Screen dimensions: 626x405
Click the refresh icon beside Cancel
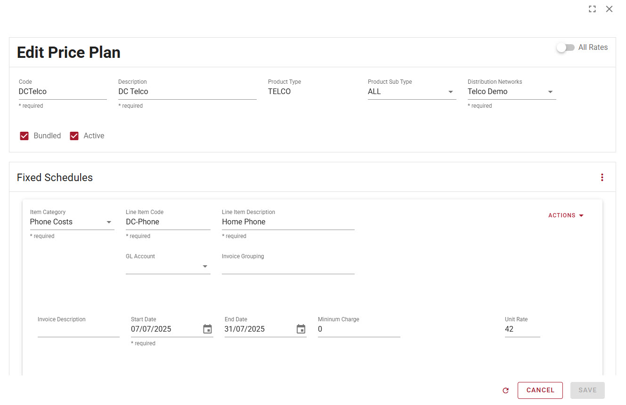pyautogui.click(x=506, y=390)
